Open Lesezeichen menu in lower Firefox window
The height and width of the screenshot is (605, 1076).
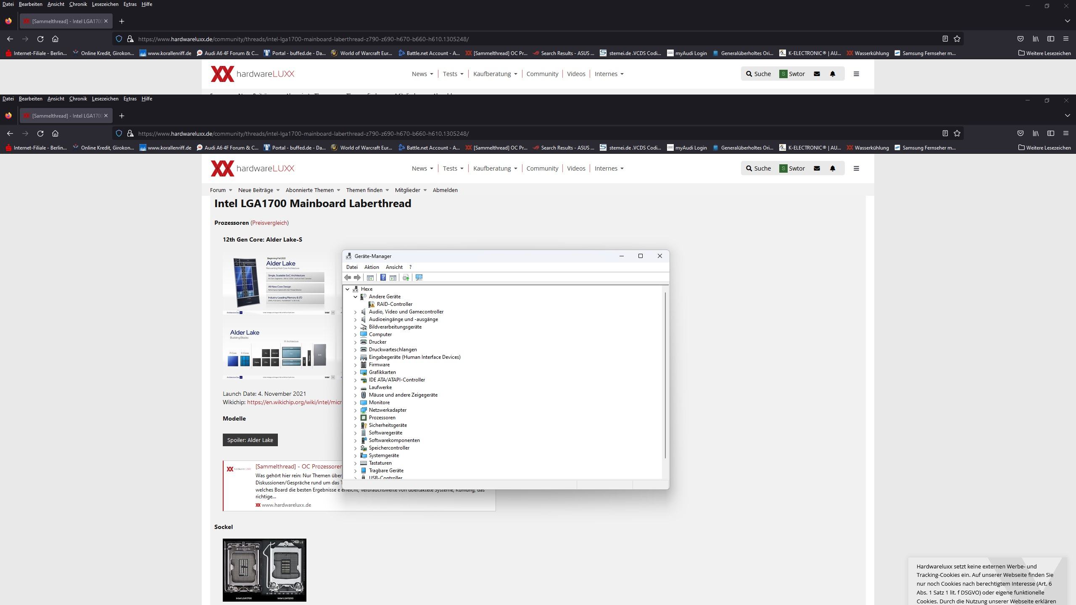point(105,99)
